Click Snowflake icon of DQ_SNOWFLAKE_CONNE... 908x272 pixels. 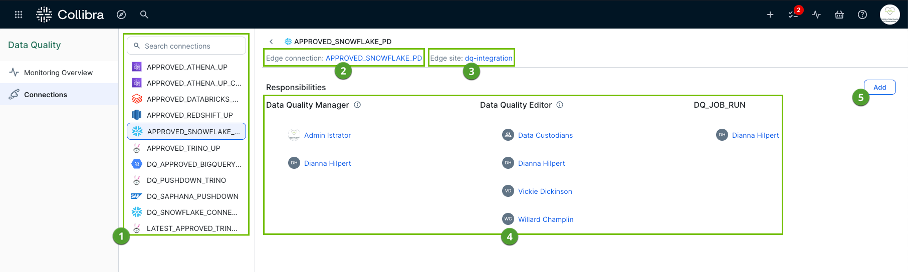pos(137,212)
